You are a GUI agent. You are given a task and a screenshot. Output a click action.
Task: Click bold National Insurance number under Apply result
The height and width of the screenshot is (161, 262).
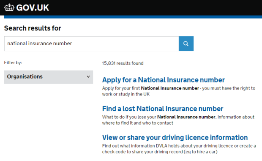point(170,88)
